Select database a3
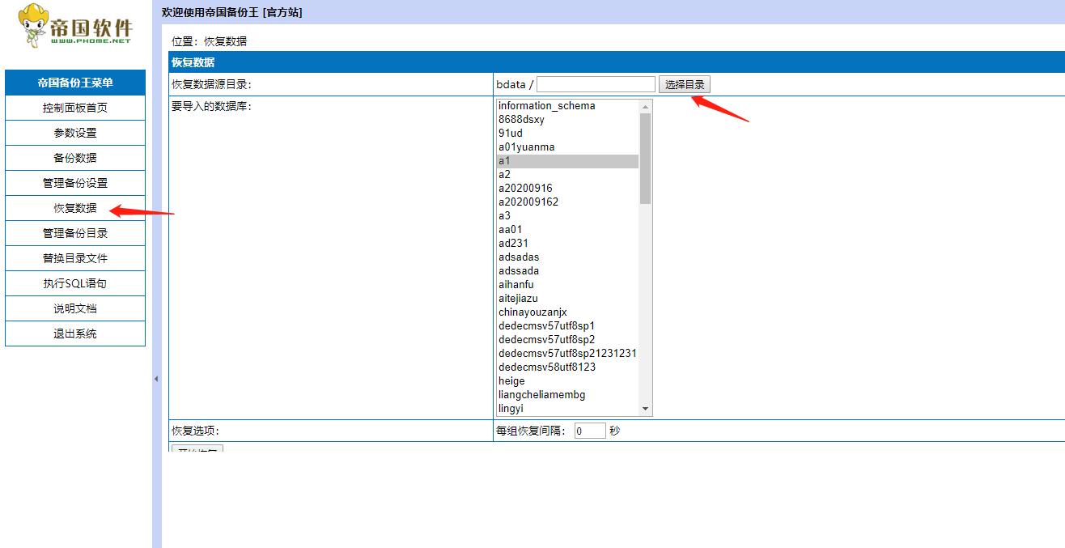This screenshot has height=548, width=1065. pyautogui.click(x=567, y=216)
